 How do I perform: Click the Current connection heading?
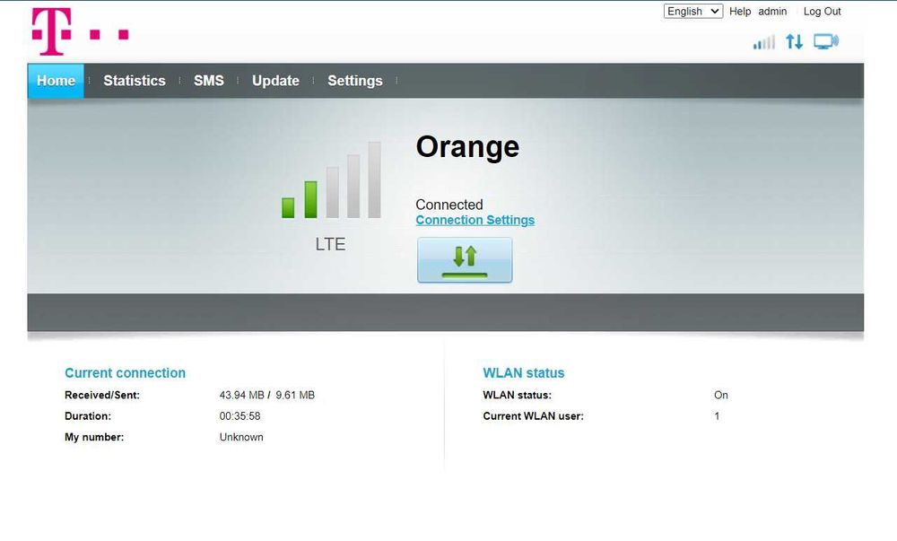click(x=125, y=373)
